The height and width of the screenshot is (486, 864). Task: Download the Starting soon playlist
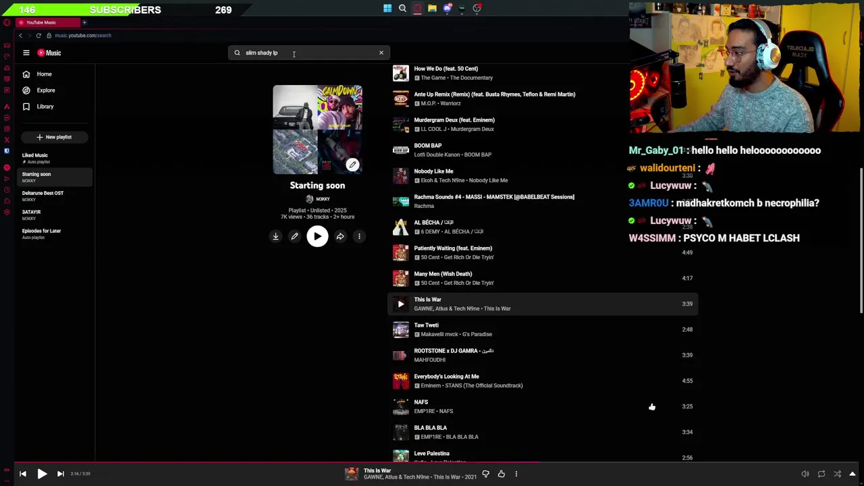(275, 236)
